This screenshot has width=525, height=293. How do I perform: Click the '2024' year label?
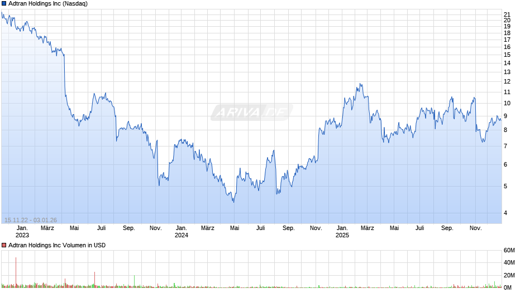(182, 235)
